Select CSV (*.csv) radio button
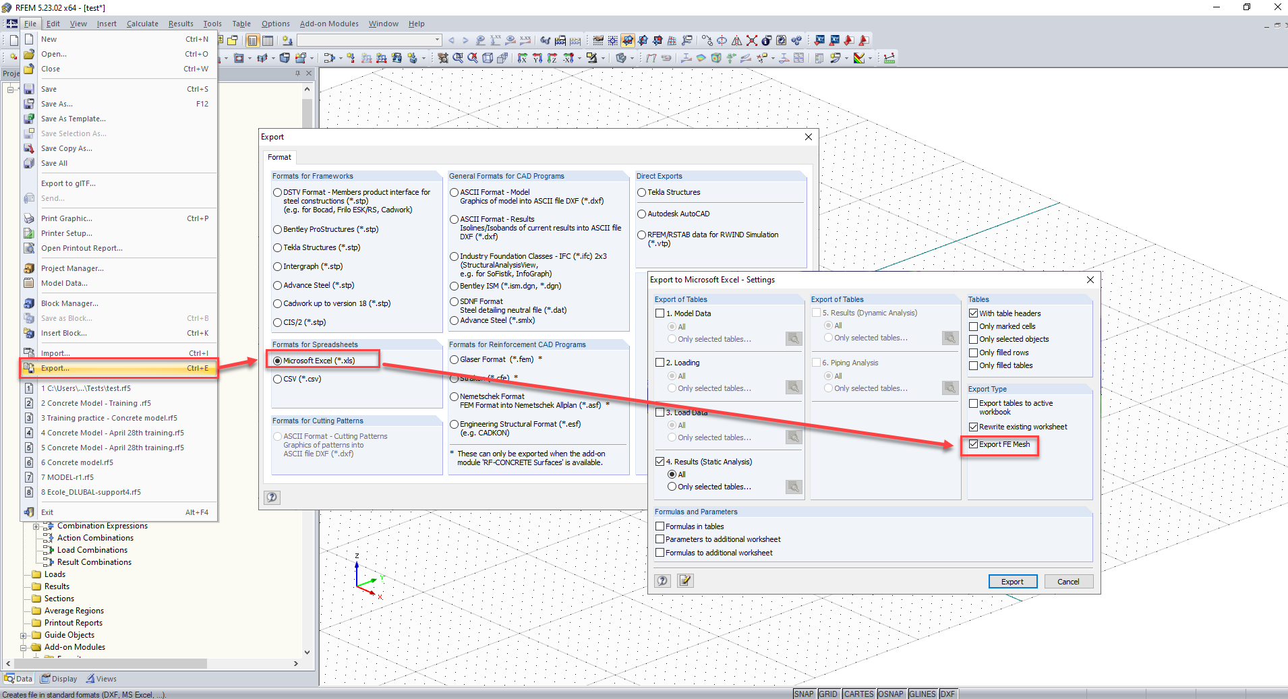This screenshot has width=1288, height=699. click(277, 379)
